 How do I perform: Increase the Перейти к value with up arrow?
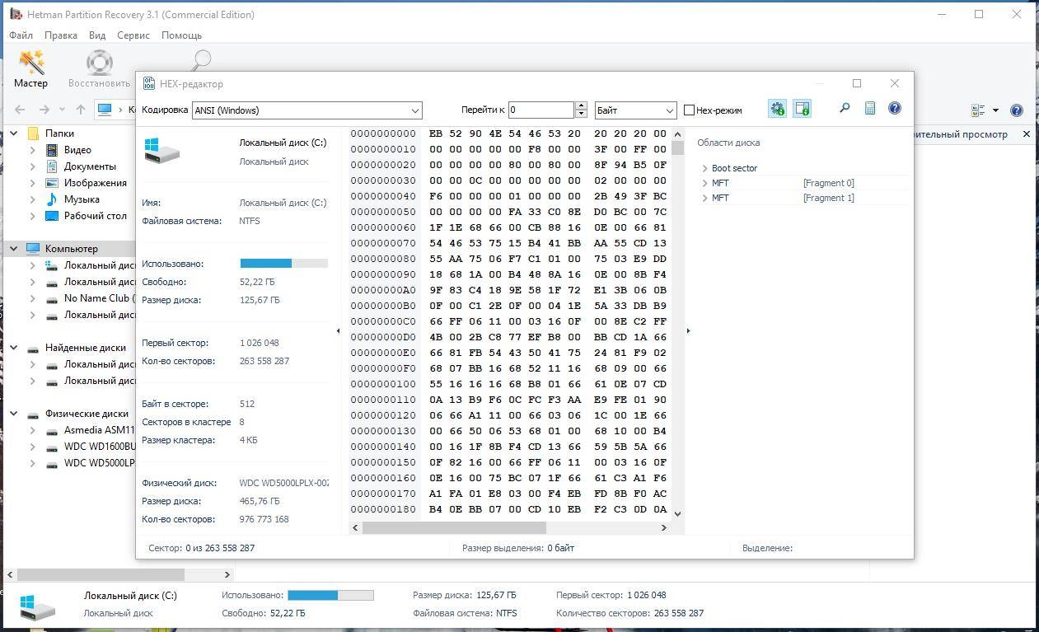581,105
